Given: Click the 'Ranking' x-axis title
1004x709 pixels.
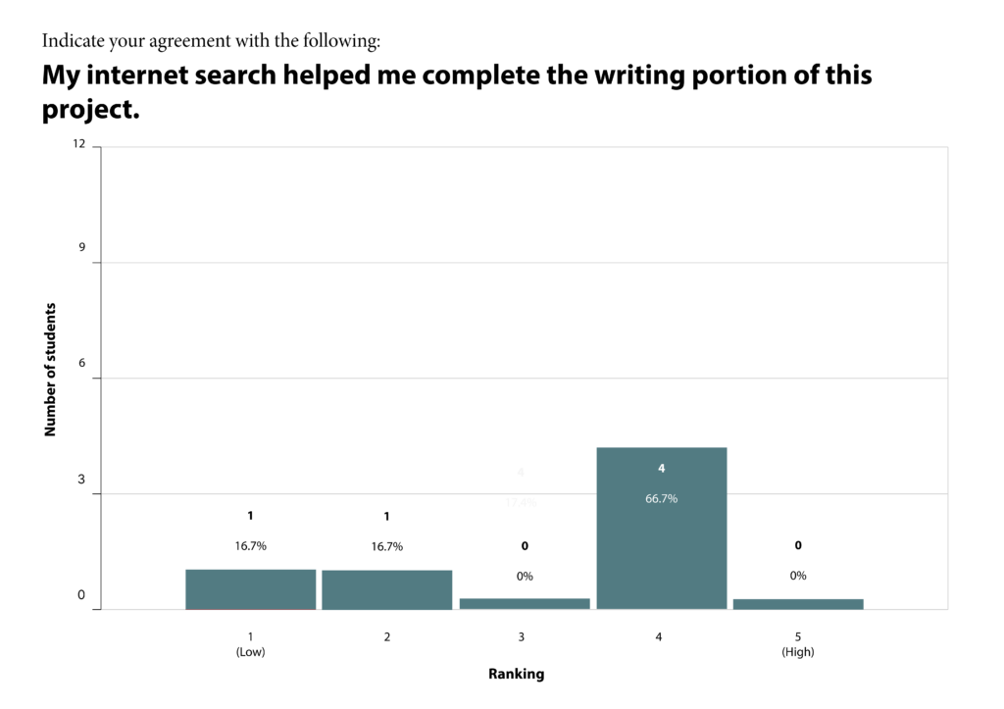Looking at the screenshot, I should [x=516, y=674].
